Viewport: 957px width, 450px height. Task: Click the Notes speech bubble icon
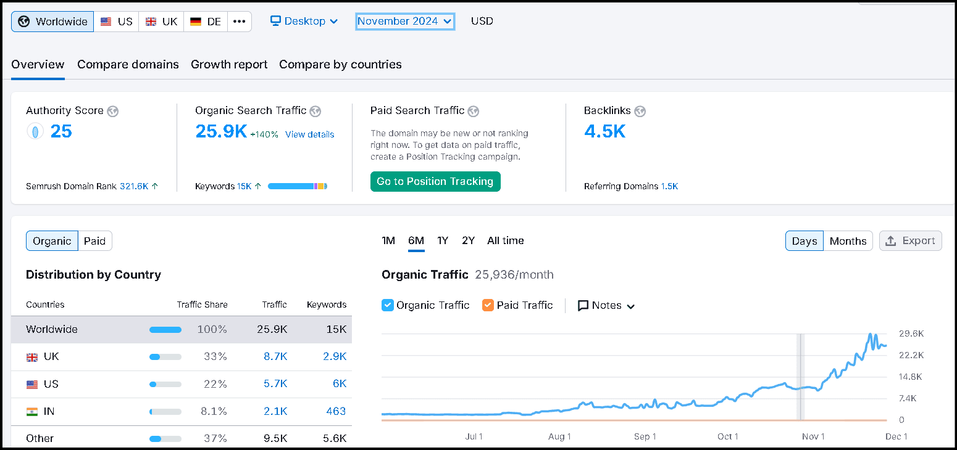[x=583, y=306]
